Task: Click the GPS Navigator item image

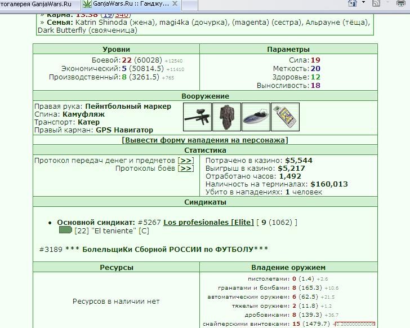Action: tap(286, 117)
